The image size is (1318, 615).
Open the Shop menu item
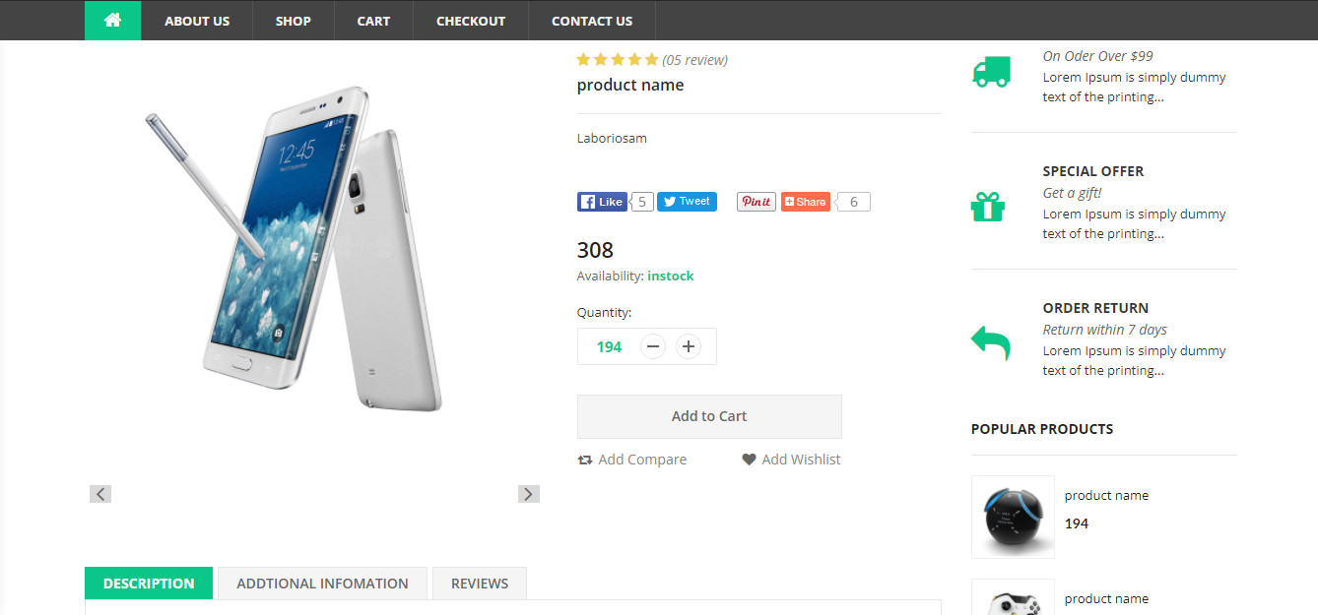[293, 20]
